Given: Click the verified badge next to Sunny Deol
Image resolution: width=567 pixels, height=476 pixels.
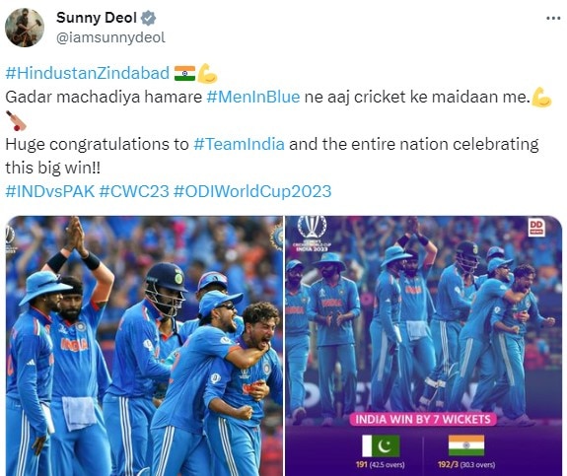Looking at the screenshot, I should coord(148,18).
